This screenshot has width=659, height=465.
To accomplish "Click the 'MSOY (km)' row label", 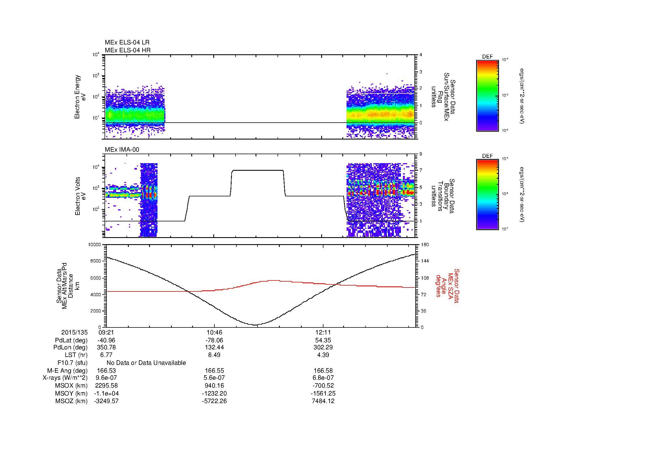I will point(71,393).
